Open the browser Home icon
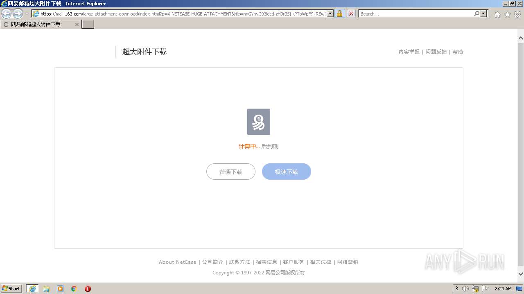The height and width of the screenshot is (294, 524). pos(497,14)
